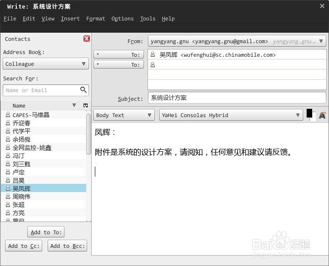Select contact 卢定
329x266 pixels.
(44, 172)
